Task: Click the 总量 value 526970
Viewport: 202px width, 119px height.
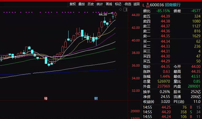Action: click(x=164, y=81)
